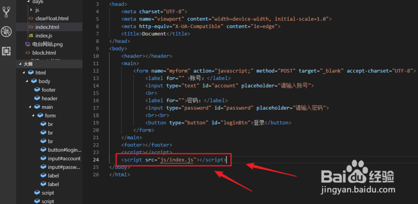Click "X-UA-Compatible" on line 6
Screen dimensions: 418x204
point(198,26)
